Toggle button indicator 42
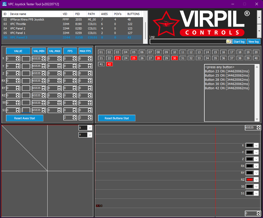 109,64
